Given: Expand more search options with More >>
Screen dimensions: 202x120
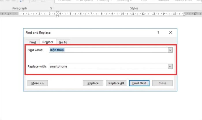Looking at the screenshot, I should (38, 83).
